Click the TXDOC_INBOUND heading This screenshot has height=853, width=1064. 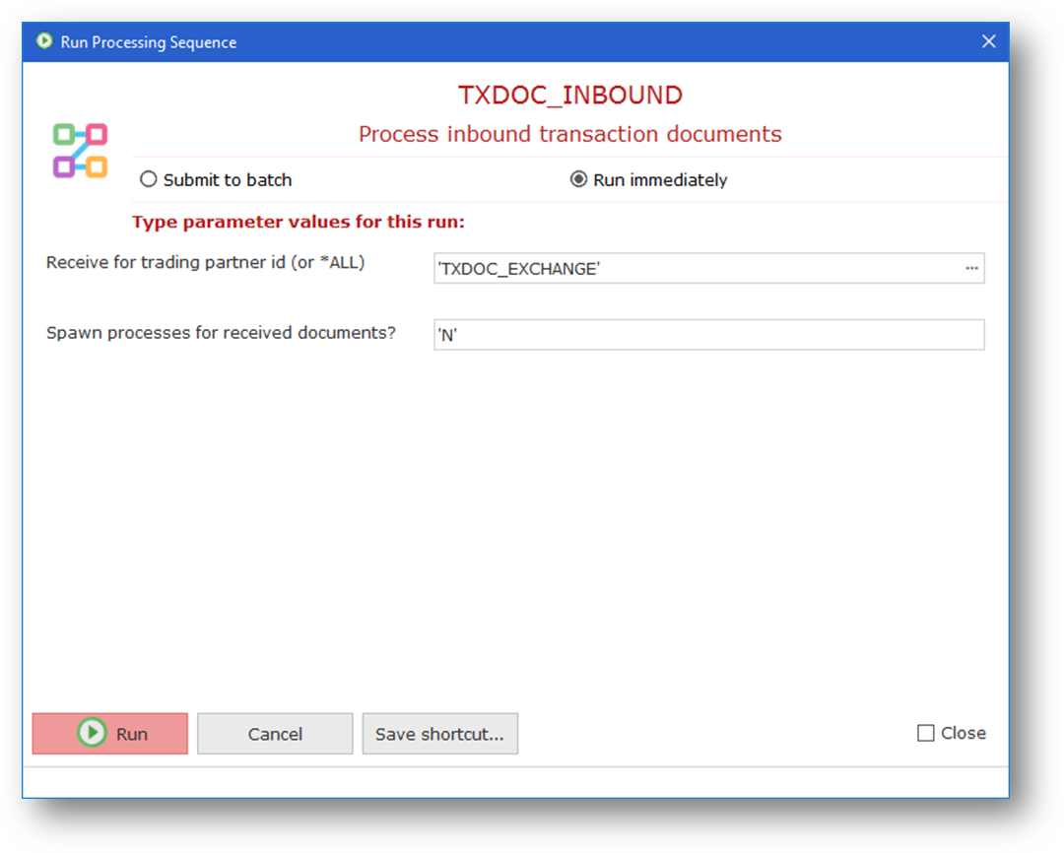coord(570,95)
